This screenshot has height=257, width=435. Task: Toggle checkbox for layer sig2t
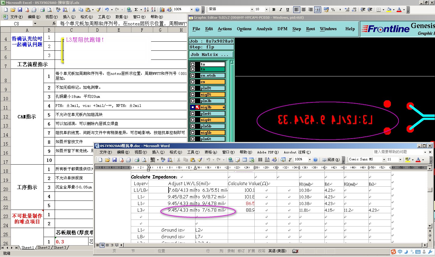coord(193,95)
